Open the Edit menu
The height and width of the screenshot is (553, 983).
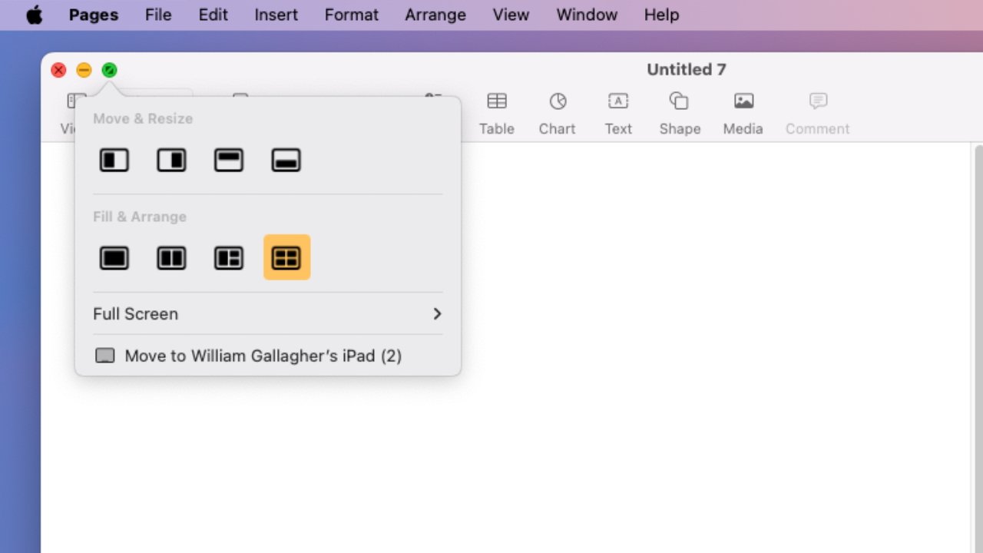click(x=213, y=15)
